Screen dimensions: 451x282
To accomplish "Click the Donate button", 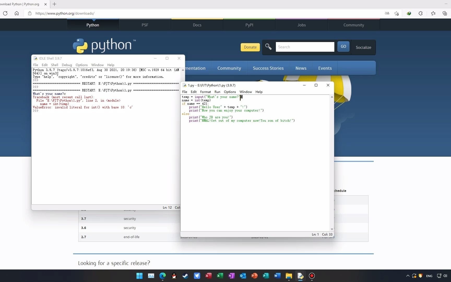I will click(250, 47).
